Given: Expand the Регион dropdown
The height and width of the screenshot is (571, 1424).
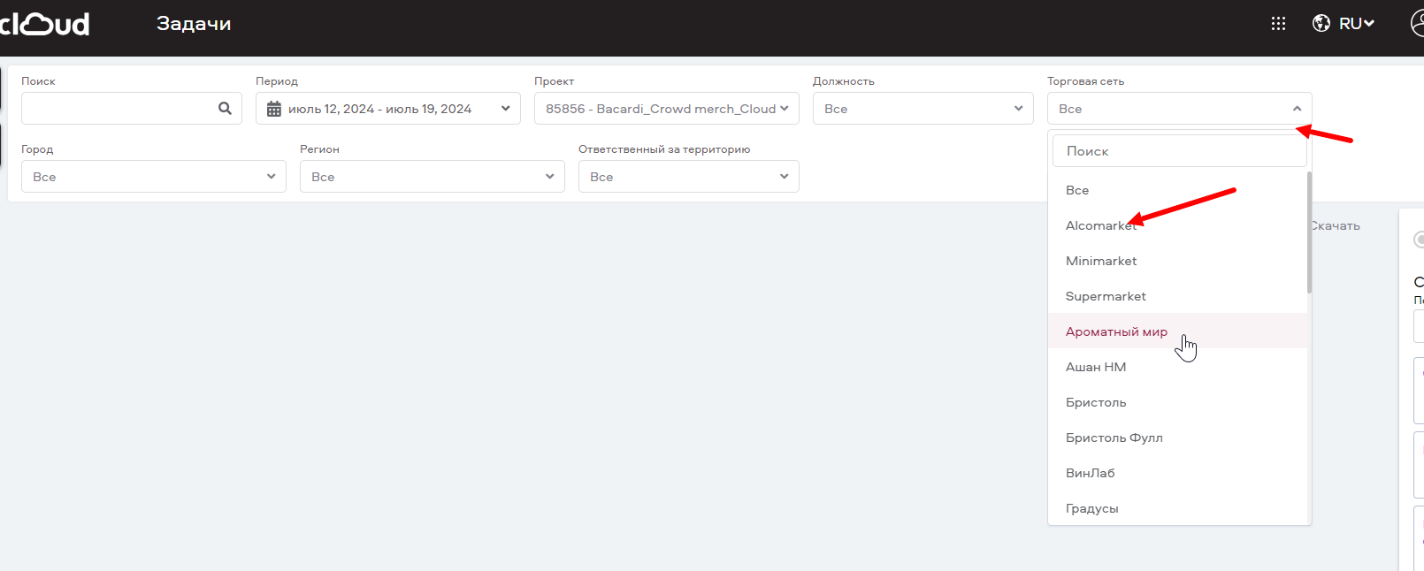Looking at the screenshot, I should (433, 177).
